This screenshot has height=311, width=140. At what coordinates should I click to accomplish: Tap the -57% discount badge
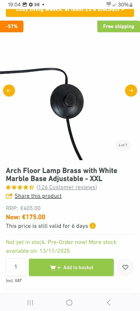tap(11, 26)
